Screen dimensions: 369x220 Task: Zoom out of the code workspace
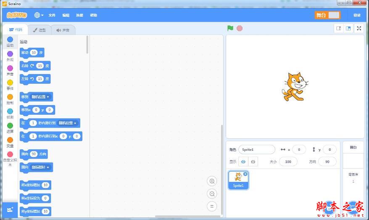(212, 194)
